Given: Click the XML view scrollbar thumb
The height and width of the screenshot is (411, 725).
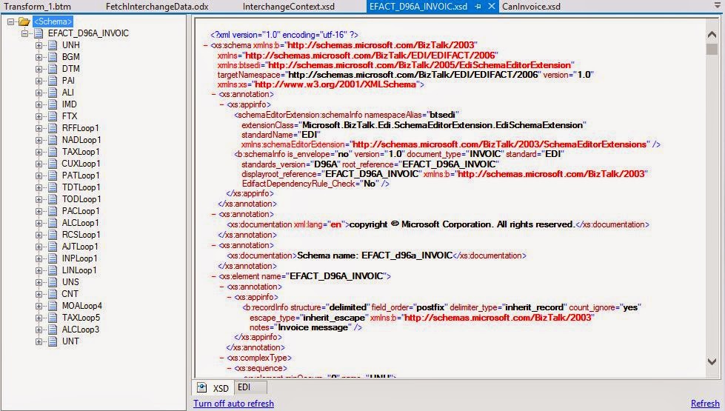Looking at the screenshot, I should click(712, 50).
